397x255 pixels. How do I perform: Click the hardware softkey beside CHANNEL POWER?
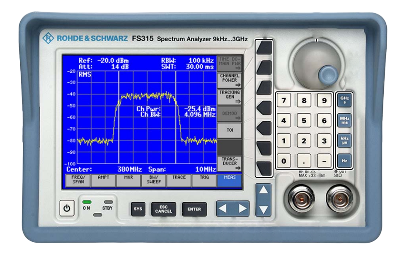tap(264, 68)
